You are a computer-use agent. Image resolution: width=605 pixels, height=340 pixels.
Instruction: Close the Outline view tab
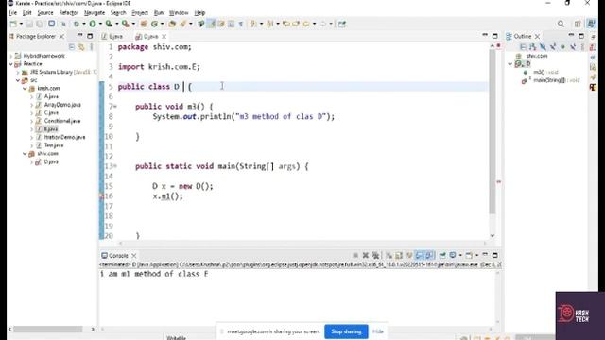tap(537, 36)
